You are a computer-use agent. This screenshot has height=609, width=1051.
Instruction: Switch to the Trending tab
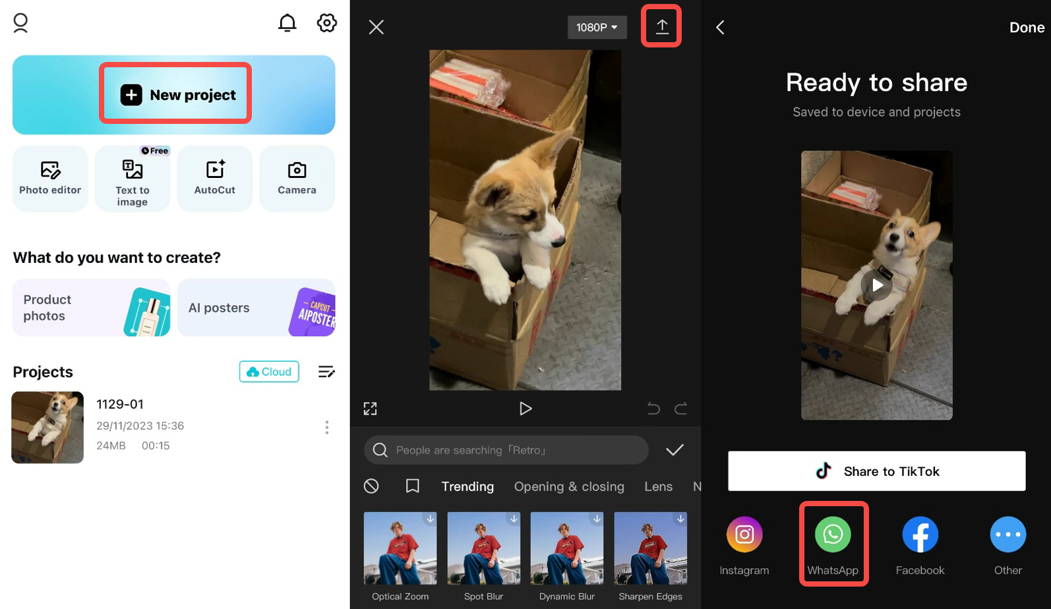click(467, 486)
